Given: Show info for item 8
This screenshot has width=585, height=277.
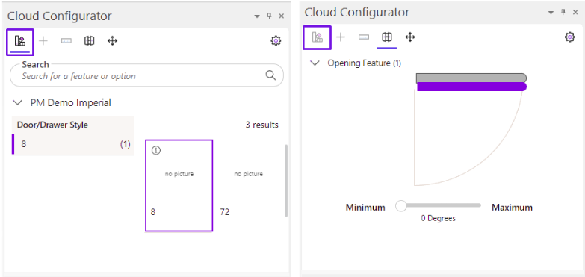Looking at the screenshot, I should click(156, 150).
